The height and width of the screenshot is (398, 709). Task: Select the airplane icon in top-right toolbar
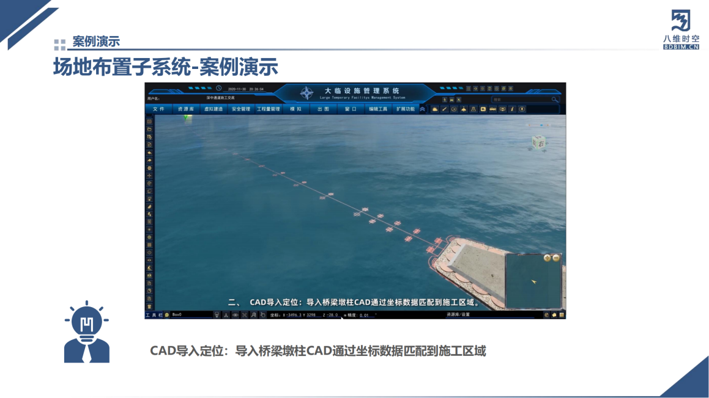point(464,109)
